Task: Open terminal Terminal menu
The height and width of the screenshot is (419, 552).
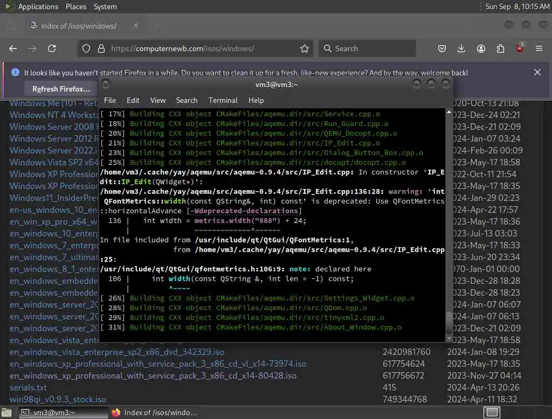Action: (223, 100)
